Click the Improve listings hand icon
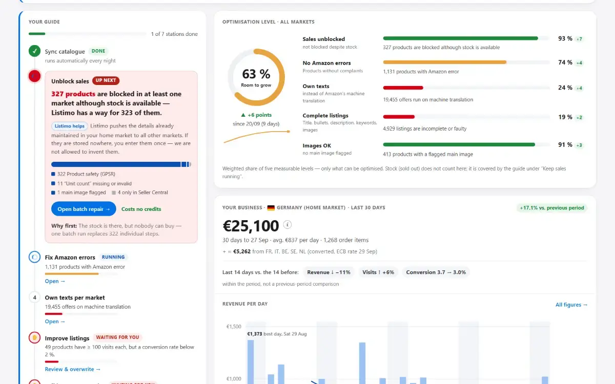615x384 pixels. [34, 337]
